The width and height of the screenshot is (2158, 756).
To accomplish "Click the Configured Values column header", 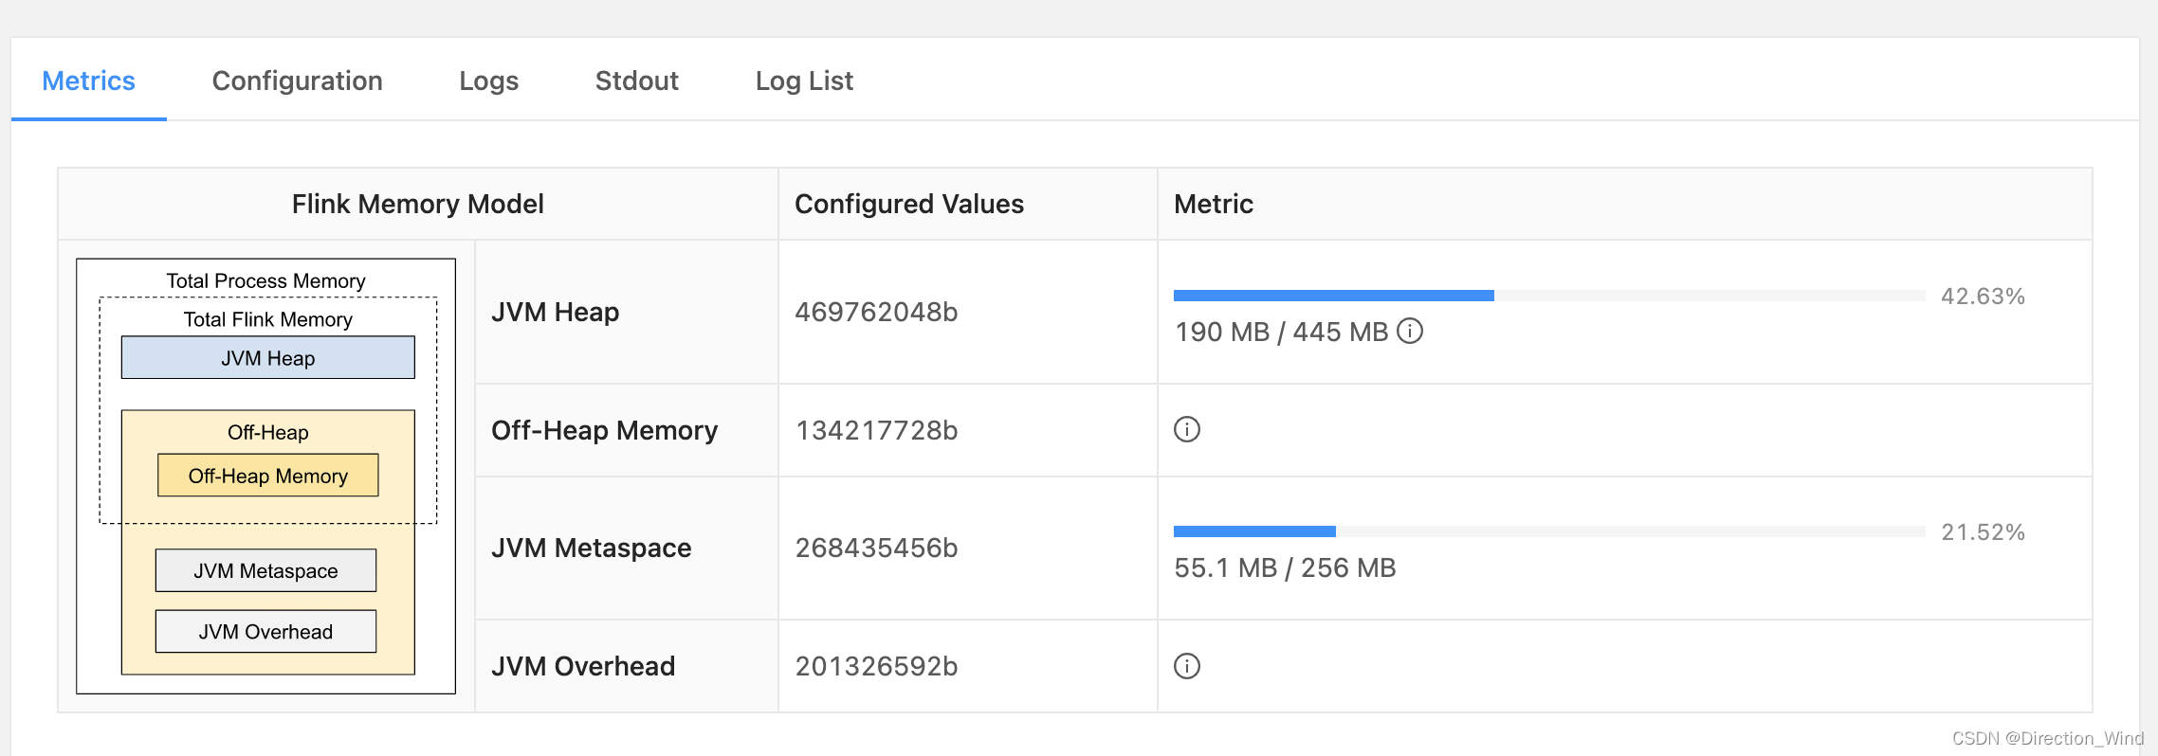I will pos(909,204).
